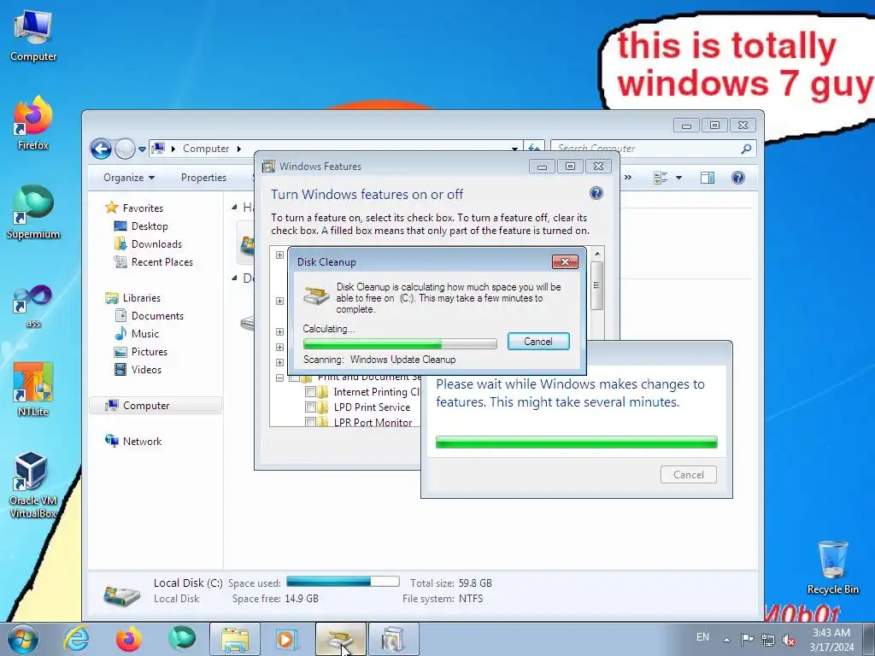Open the Supermium desktop shortcut
Viewport: 875px width, 656px height.
[33, 212]
